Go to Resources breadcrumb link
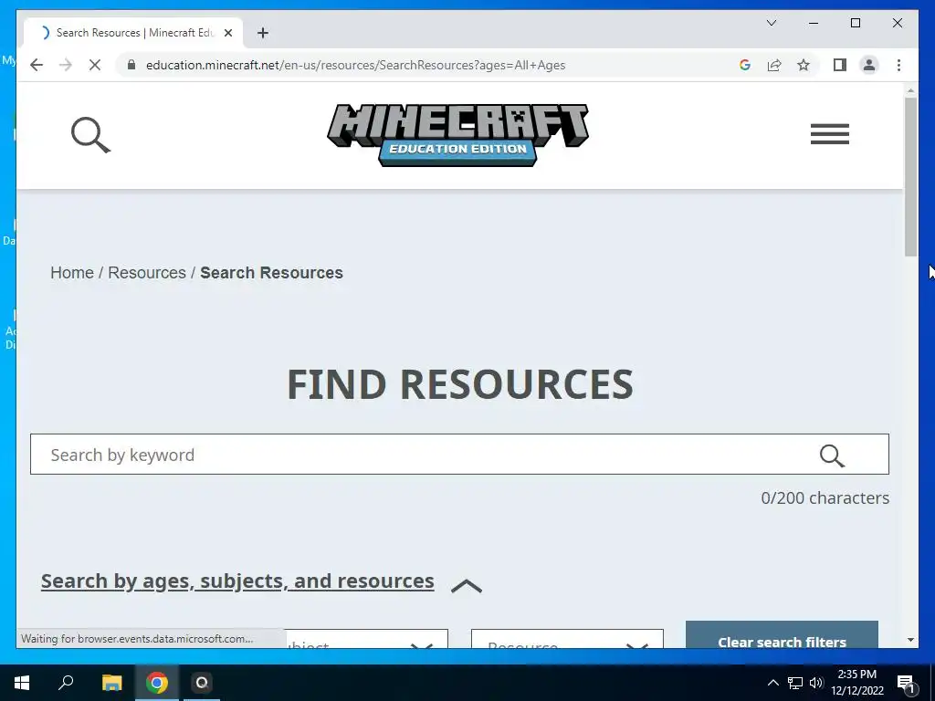This screenshot has height=701, width=935. [147, 273]
